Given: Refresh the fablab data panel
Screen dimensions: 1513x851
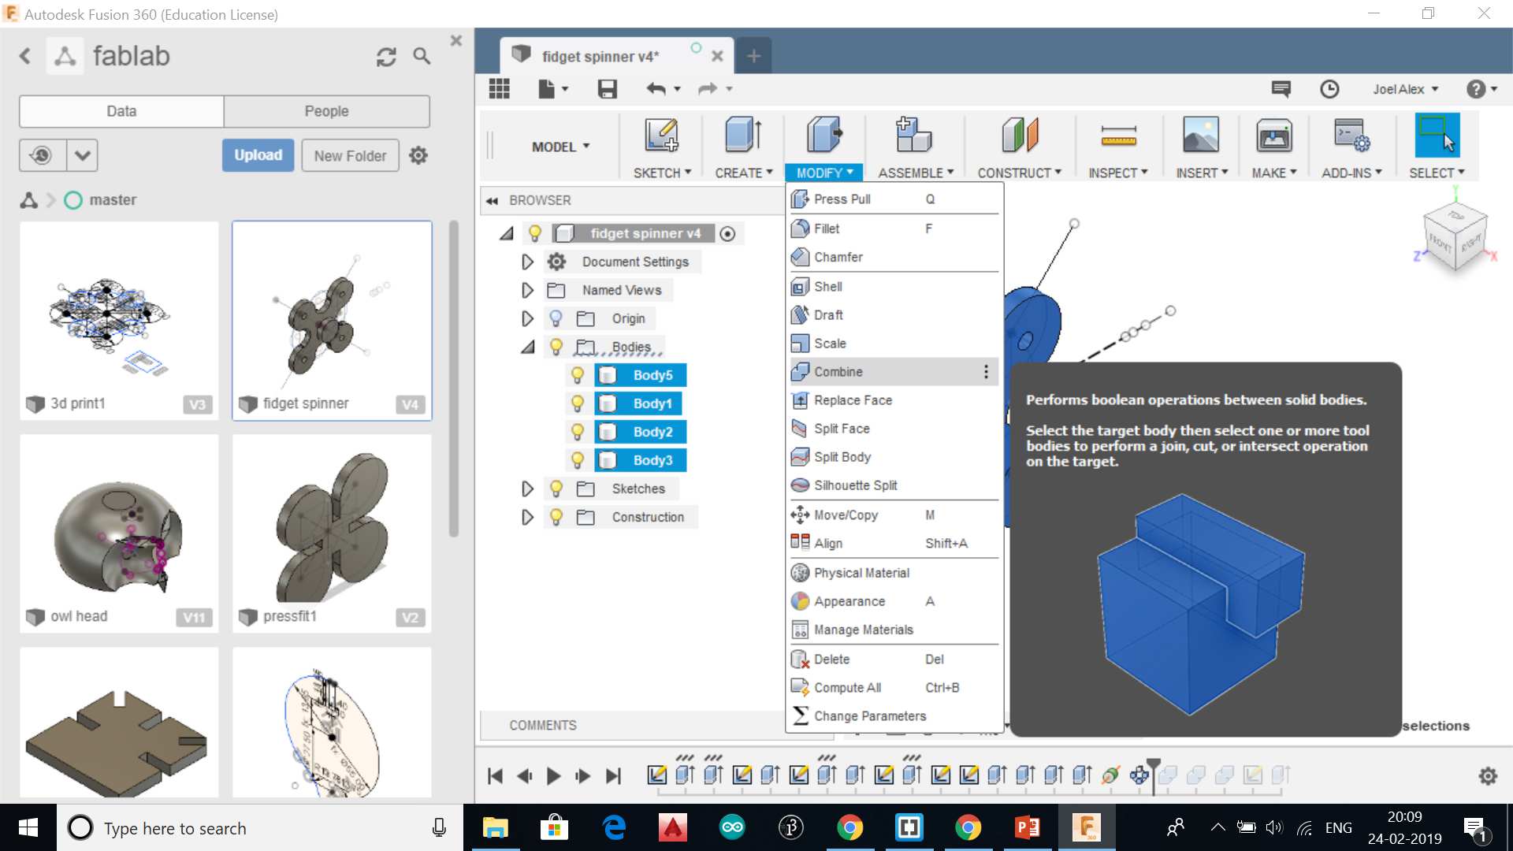Looking at the screenshot, I should (x=386, y=57).
